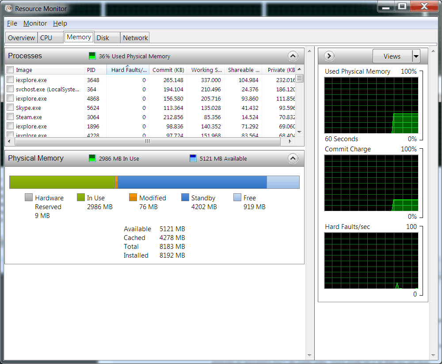Click the Used Physical Memory graph
Image resolution: width=442 pixels, height=364 pixels.
point(371,105)
